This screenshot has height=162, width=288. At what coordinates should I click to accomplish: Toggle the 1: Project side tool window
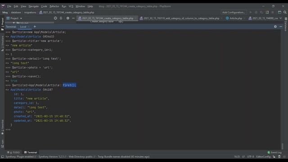pos(2,24)
